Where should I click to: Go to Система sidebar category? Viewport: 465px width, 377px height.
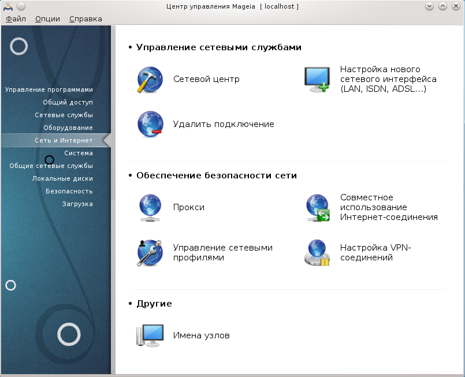pos(79,153)
